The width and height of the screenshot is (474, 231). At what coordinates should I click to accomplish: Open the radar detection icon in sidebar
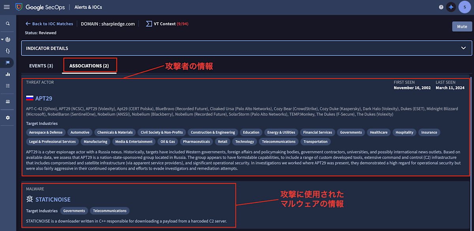point(8,39)
